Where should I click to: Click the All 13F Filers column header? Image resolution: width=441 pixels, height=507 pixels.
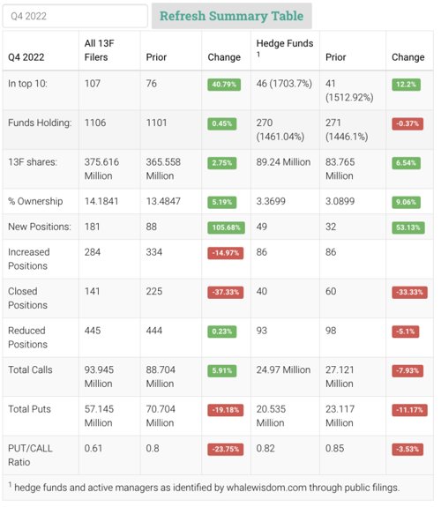click(x=100, y=50)
